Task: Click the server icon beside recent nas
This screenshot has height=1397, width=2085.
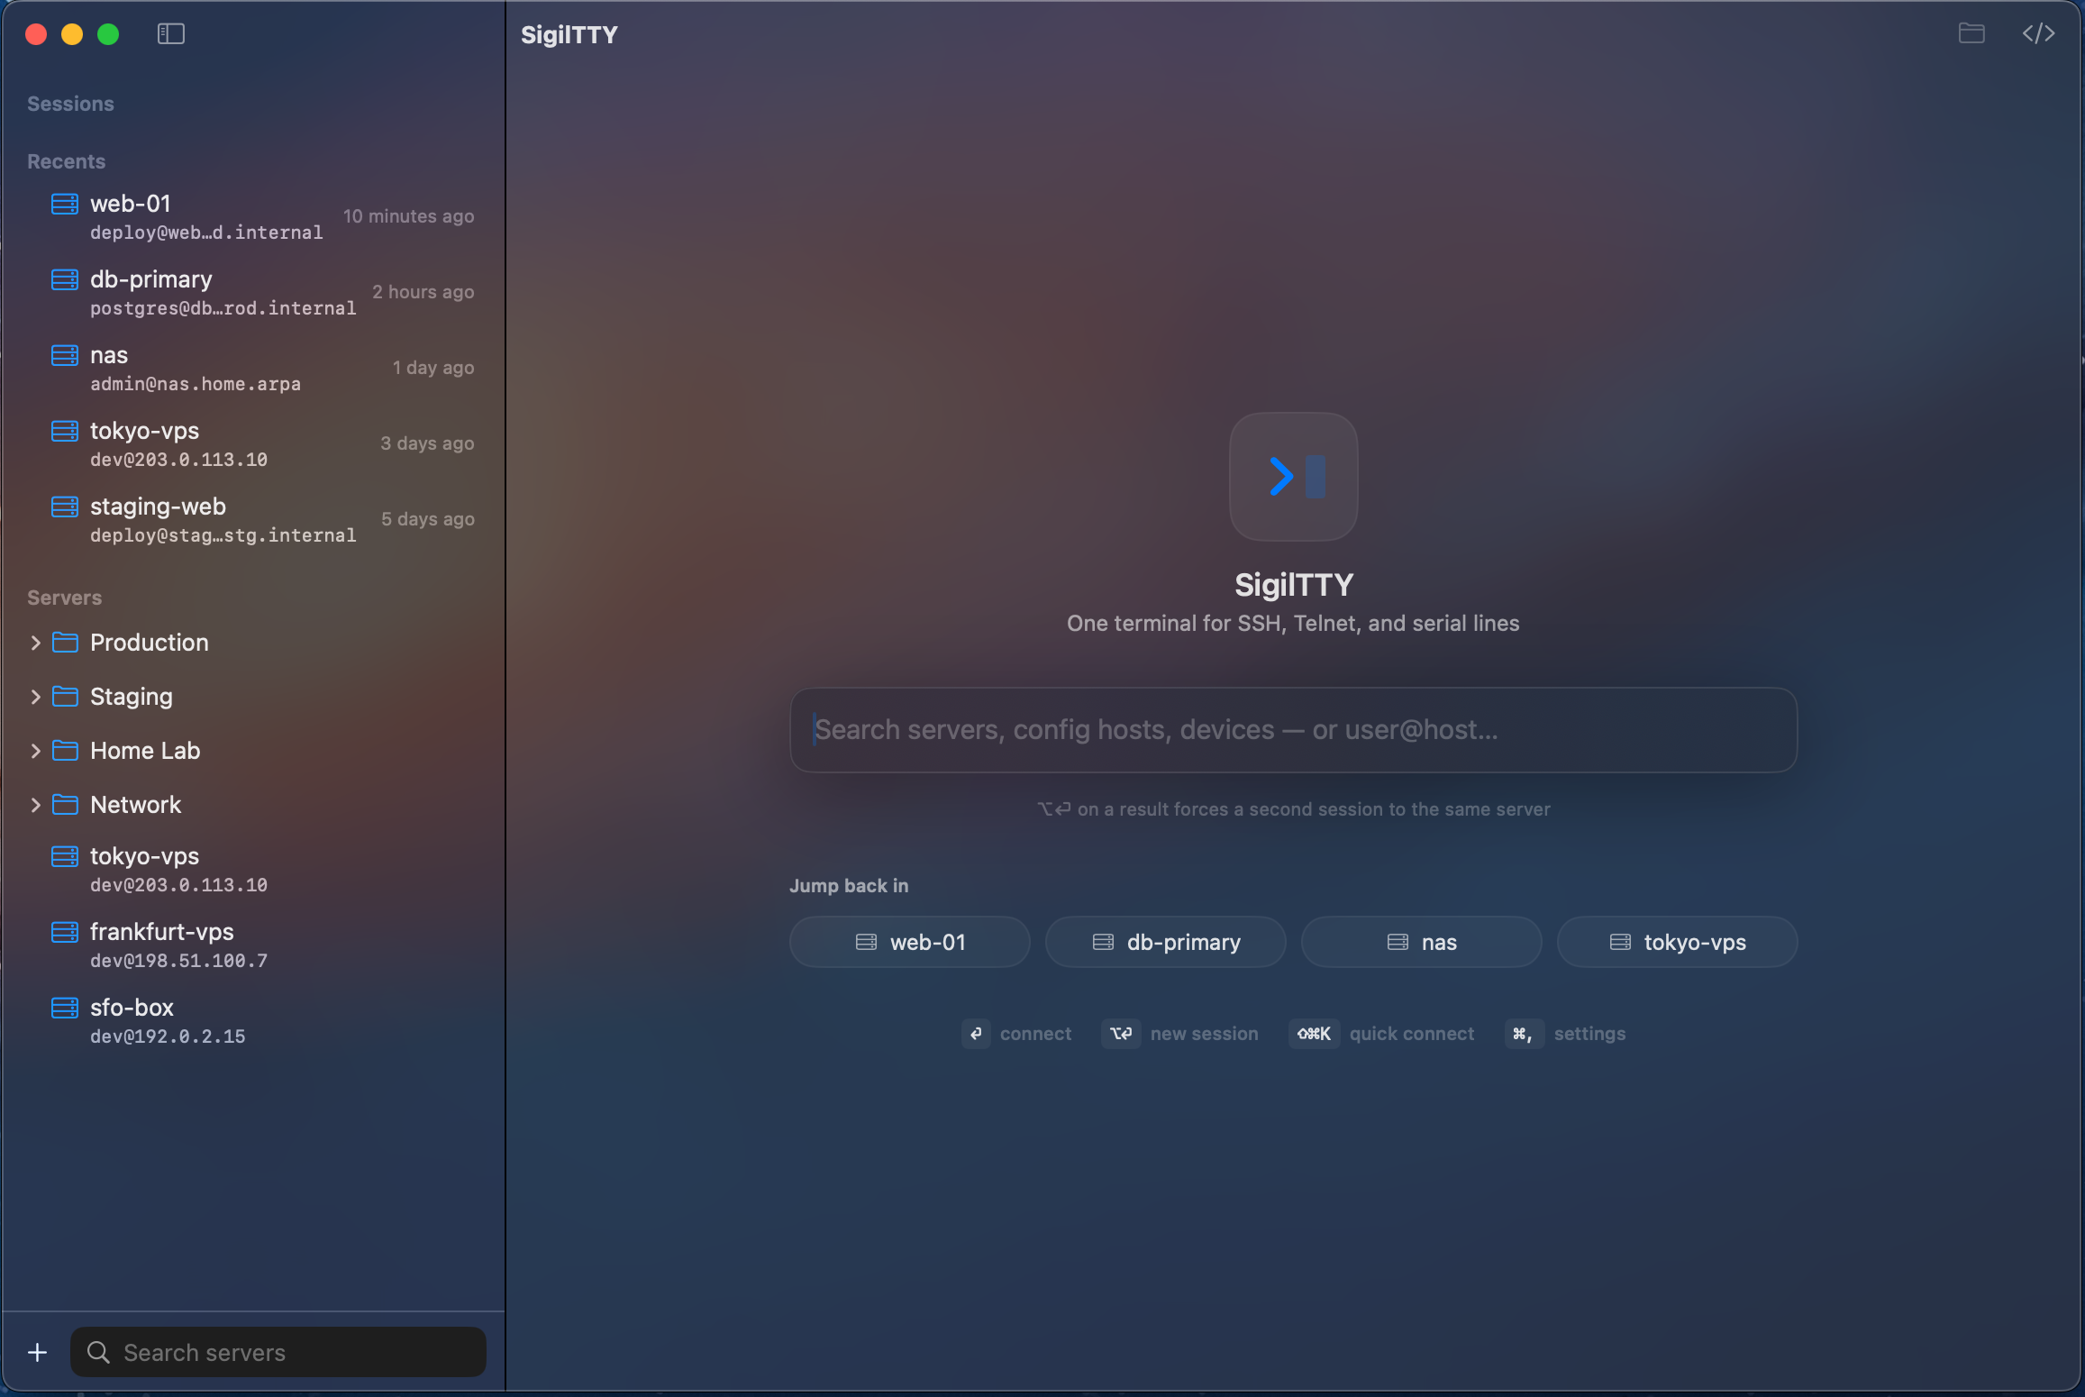Action: click(65, 355)
